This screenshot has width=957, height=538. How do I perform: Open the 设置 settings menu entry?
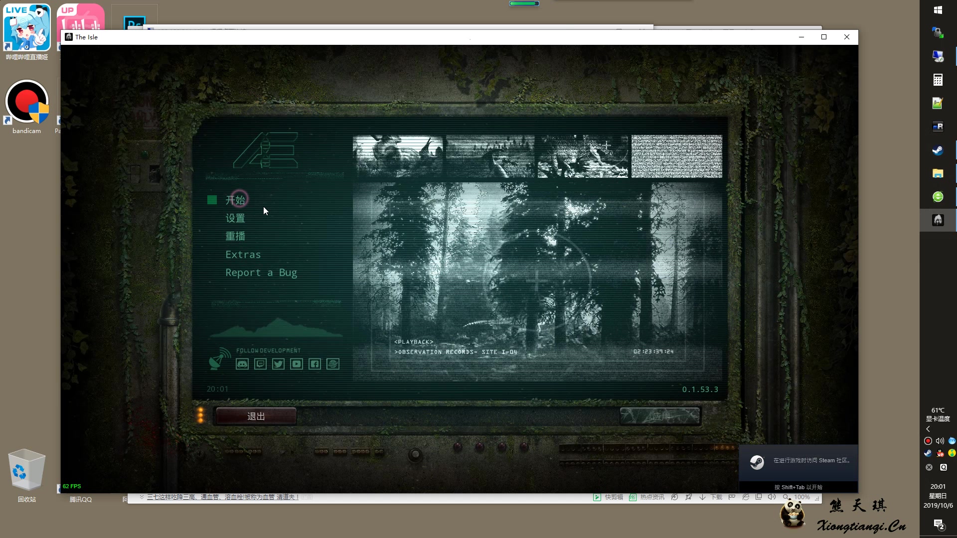[x=235, y=218]
